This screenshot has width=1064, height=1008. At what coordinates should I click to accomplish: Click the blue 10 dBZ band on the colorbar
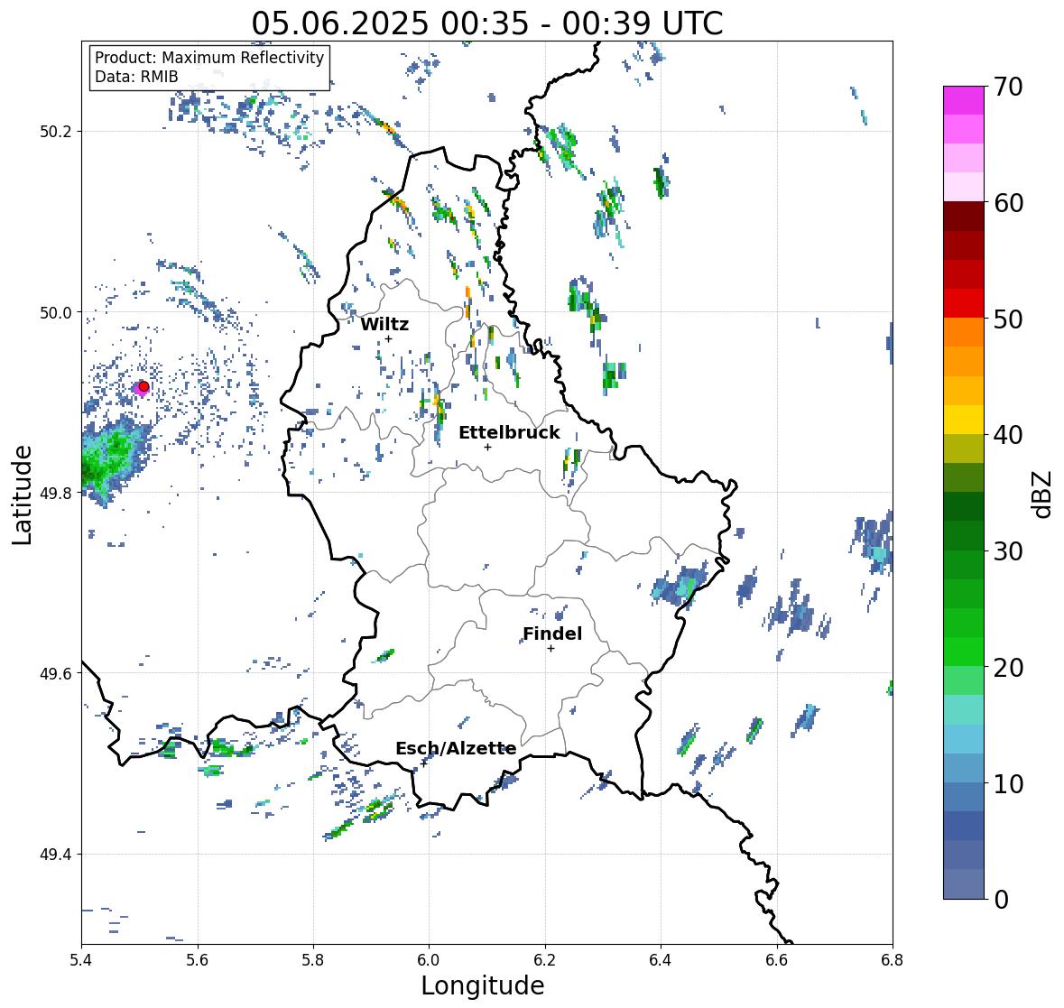click(x=964, y=768)
